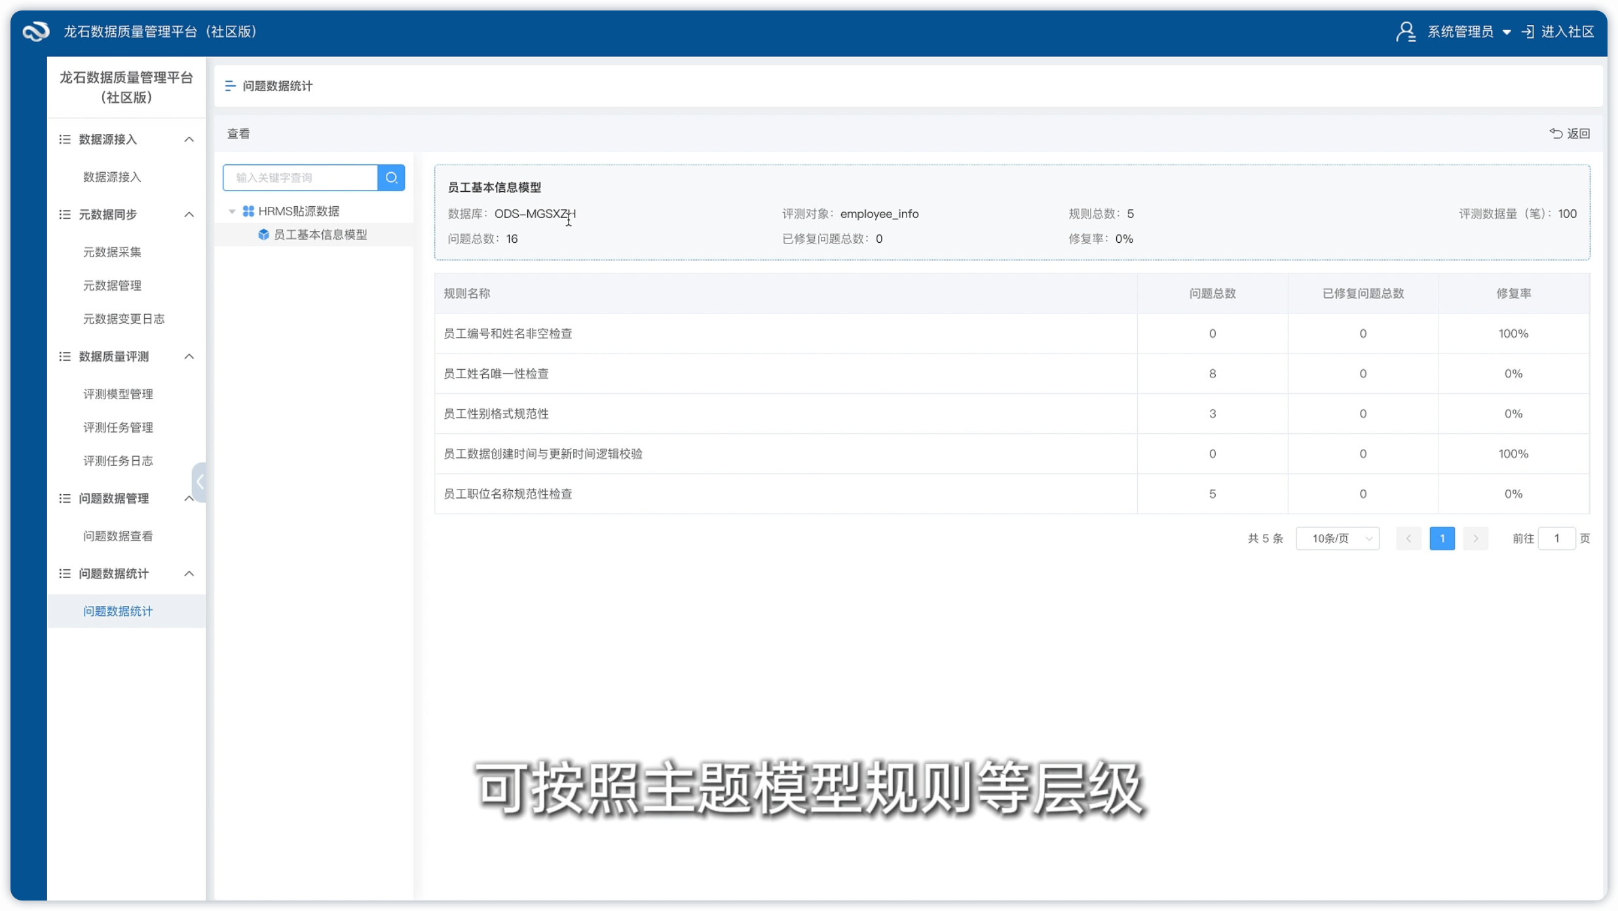
Task: Click database value ODS-MGSXZH
Action: (535, 213)
